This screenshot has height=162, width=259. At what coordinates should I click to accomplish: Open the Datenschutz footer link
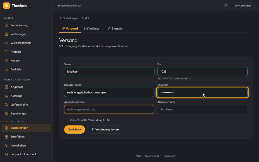(x=152, y=156)
